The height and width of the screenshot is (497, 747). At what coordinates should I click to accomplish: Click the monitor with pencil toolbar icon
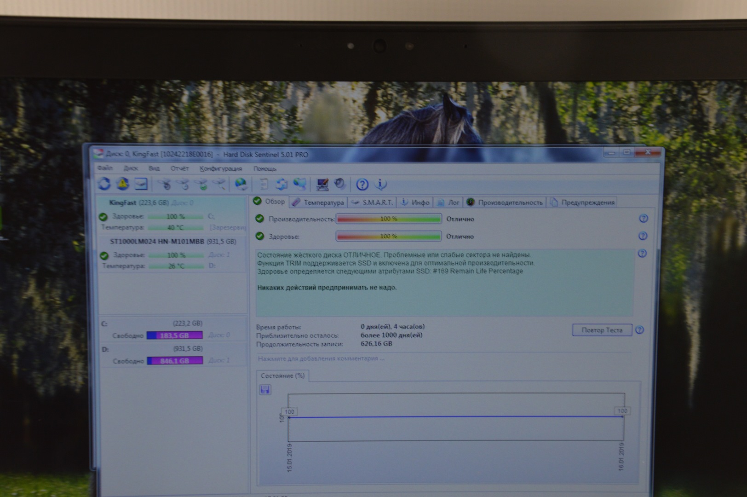coord(322,185)
